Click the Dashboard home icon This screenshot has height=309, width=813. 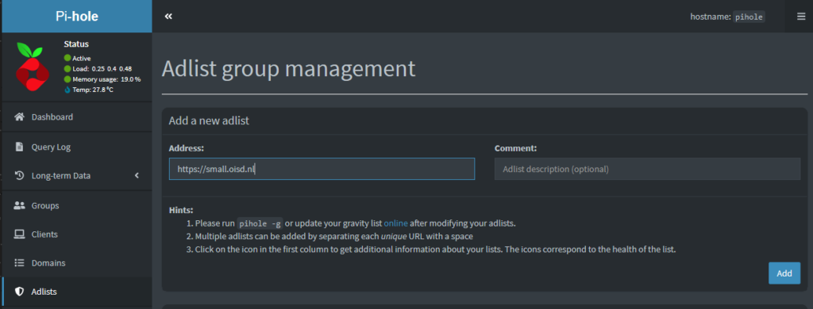(x=19, y=117)
